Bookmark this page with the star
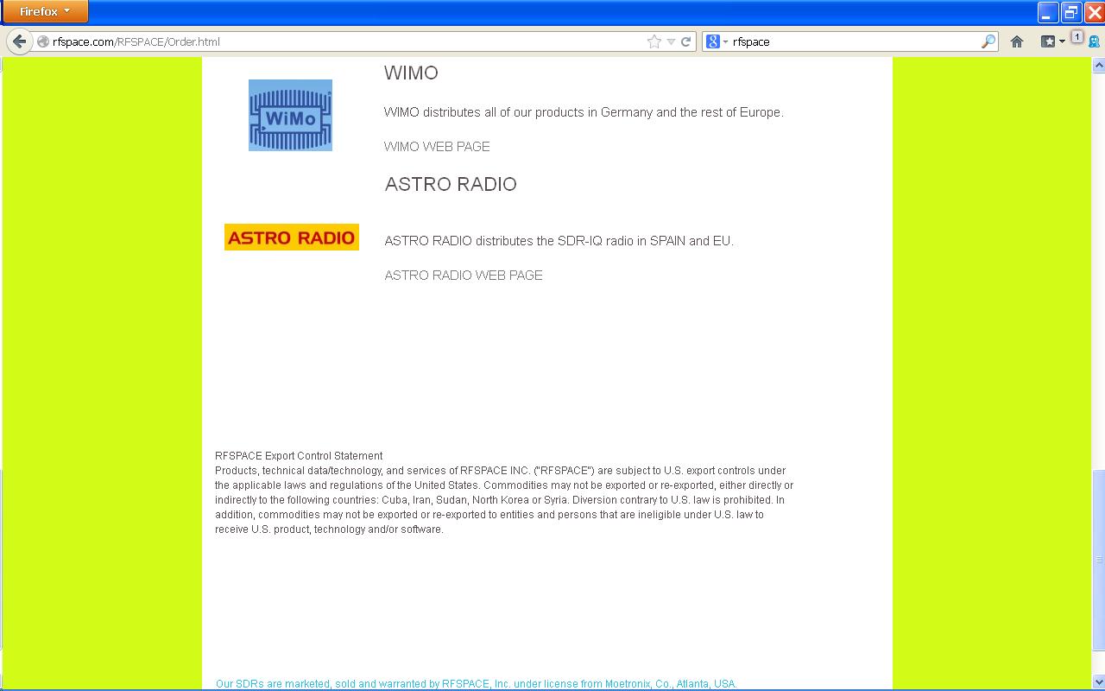 [x=654, y=41]
